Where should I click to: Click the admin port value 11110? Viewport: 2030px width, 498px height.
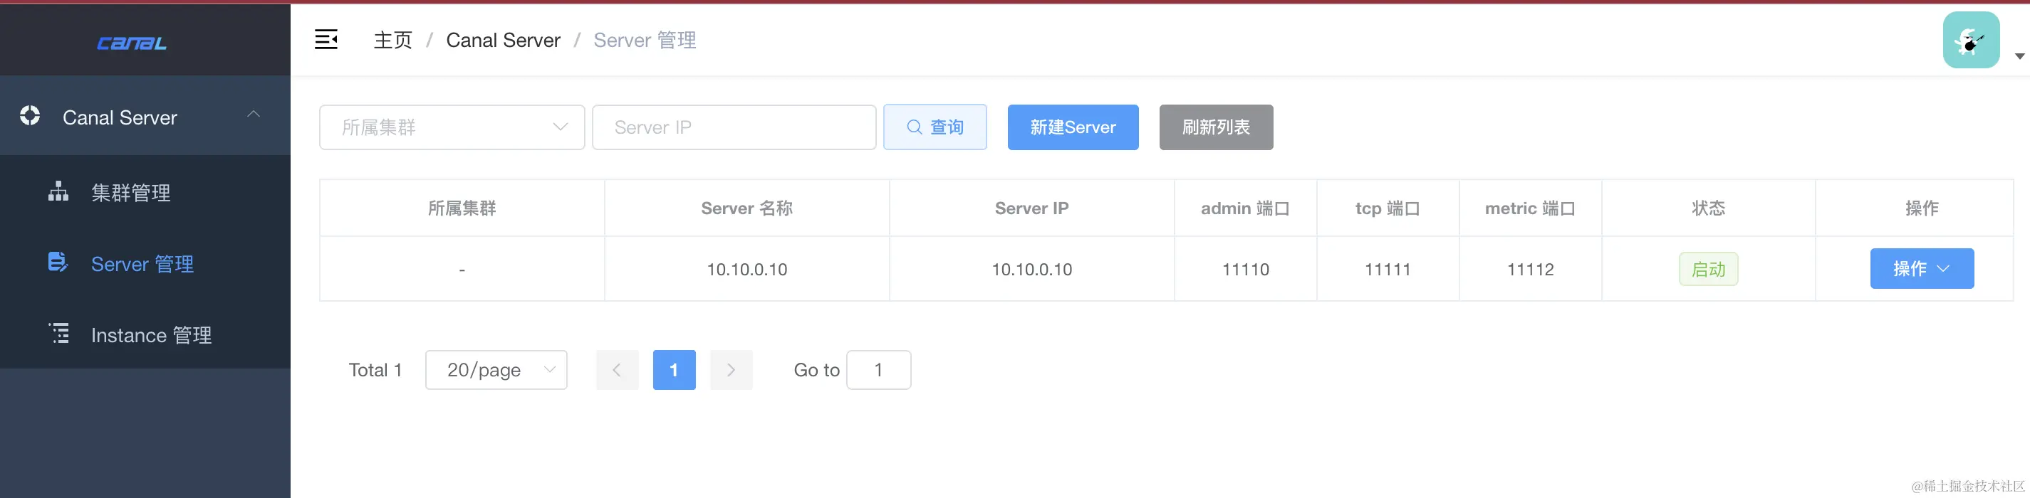point(1245,269)
